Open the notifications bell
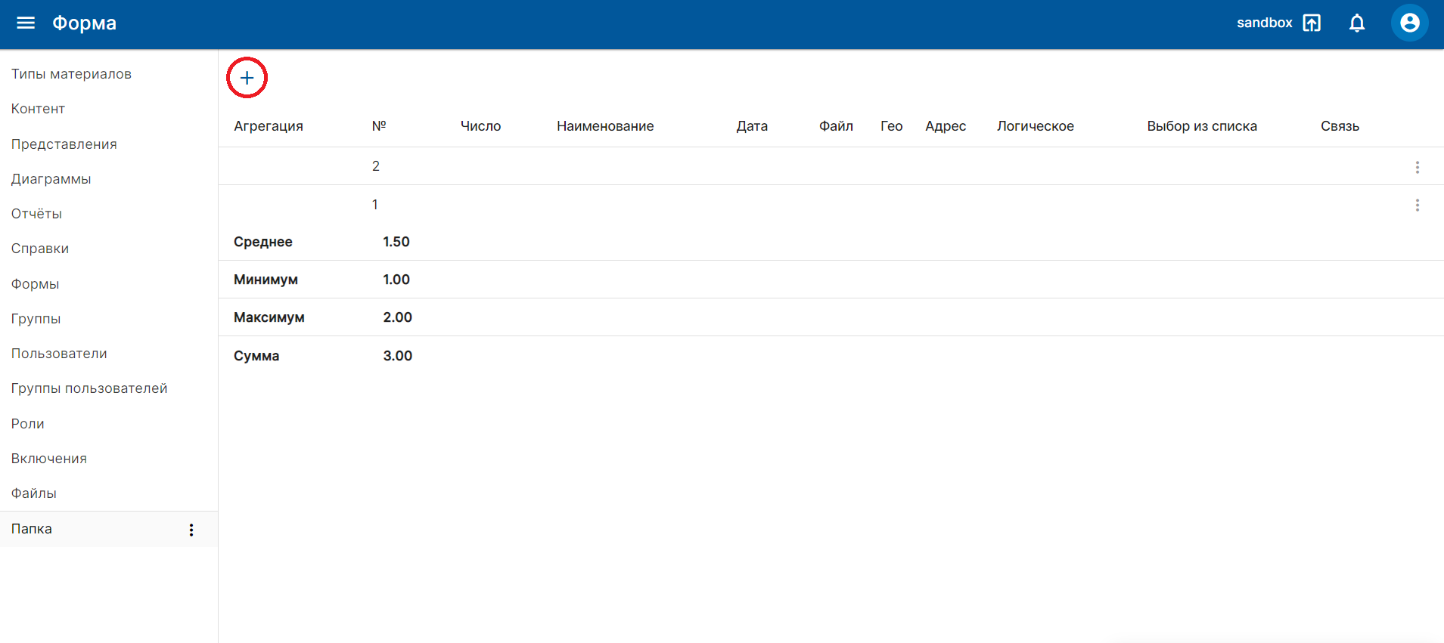This screenshot has width=1444, height=643. pos(1357,23)
